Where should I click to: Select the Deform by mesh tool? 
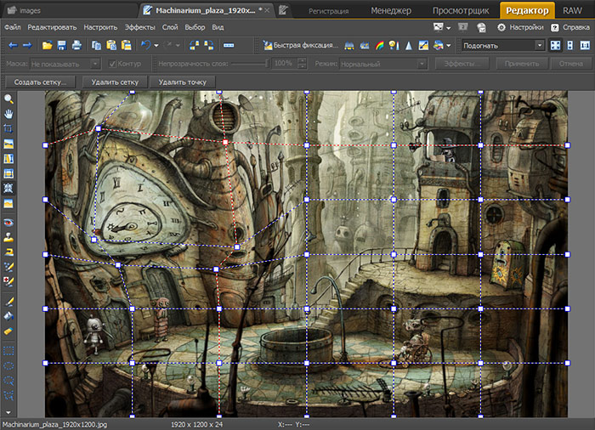coord(8,189)
